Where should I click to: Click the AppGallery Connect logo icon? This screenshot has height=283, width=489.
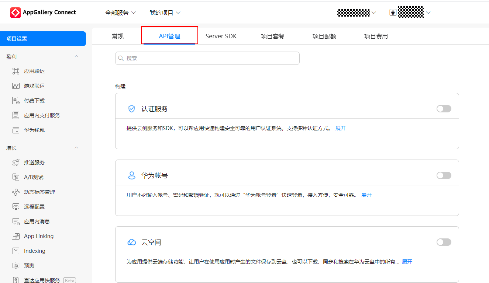16,13
